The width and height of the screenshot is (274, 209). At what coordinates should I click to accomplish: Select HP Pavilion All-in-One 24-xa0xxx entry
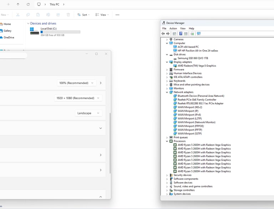click(x=198, y=51)
